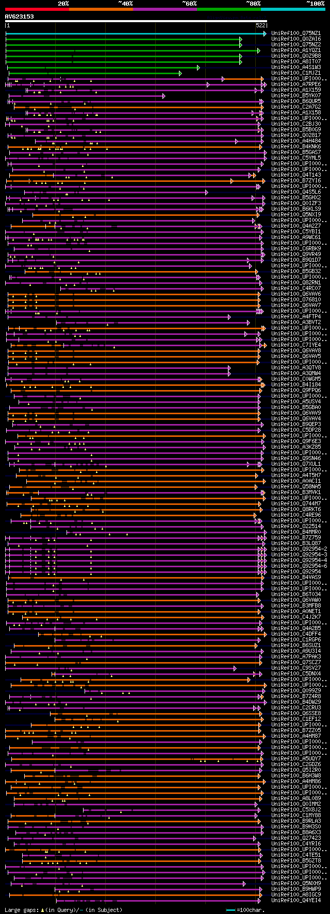Select the UniRef100_B4VAS9 label
Screen dimensions: 330x914
click(296, 578)
